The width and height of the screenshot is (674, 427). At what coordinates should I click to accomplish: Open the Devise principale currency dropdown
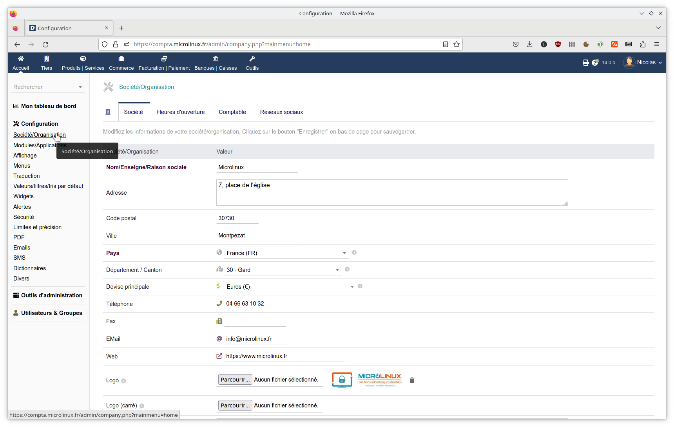click(x=290, y=287)
